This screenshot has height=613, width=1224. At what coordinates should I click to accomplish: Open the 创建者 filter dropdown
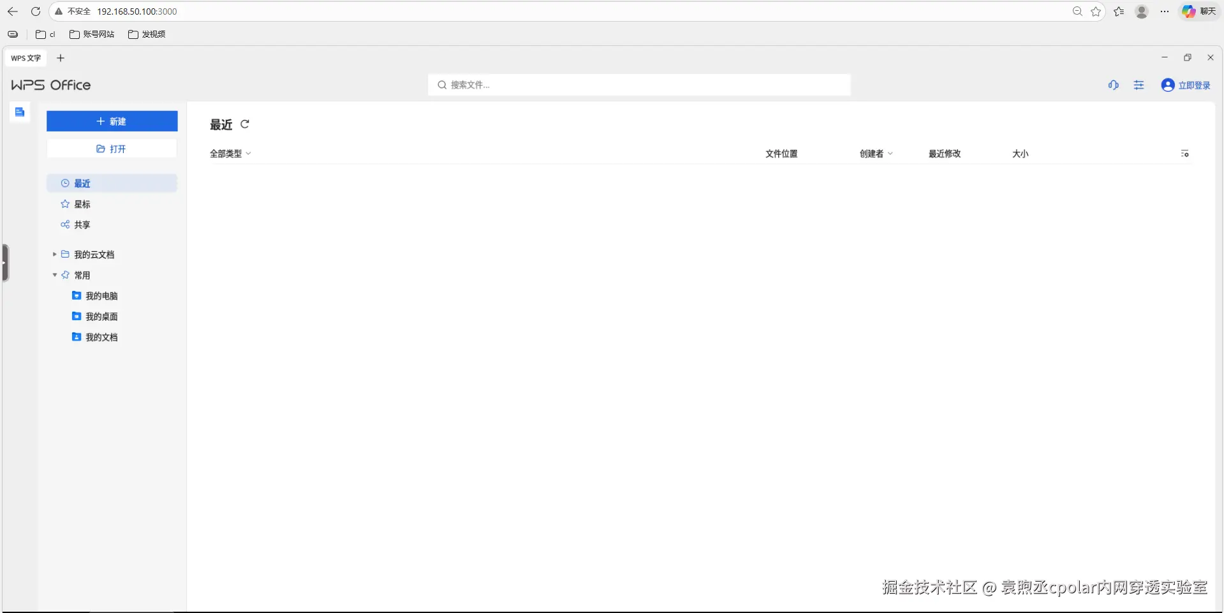click(876, 154)
